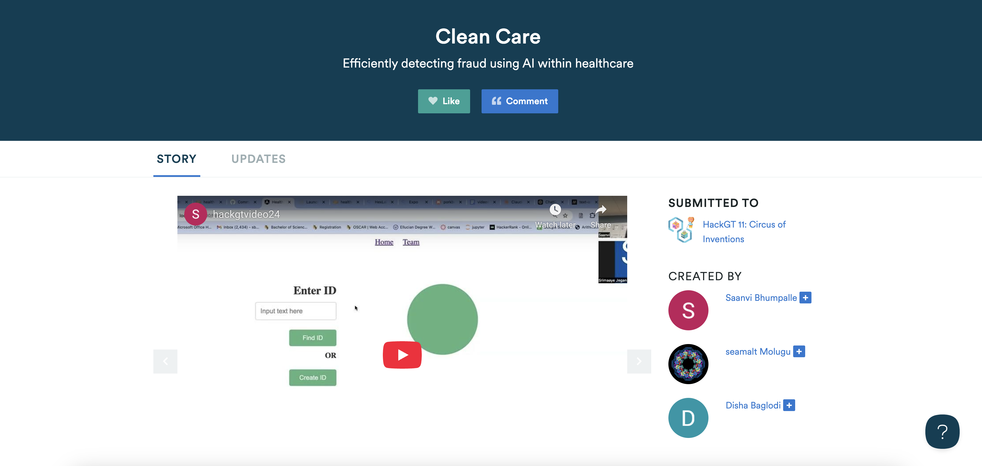Open Saanvi Bhumpalle's profile

tap(761, 298)
